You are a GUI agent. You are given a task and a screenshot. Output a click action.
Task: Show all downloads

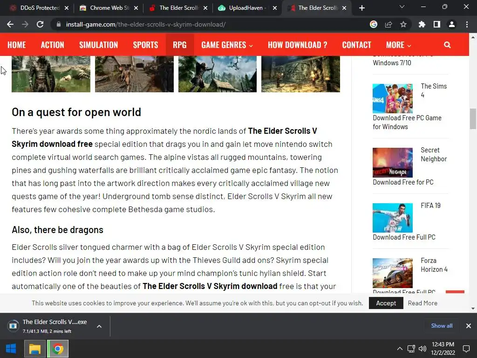pyautogui.click(x=442, y=326)
